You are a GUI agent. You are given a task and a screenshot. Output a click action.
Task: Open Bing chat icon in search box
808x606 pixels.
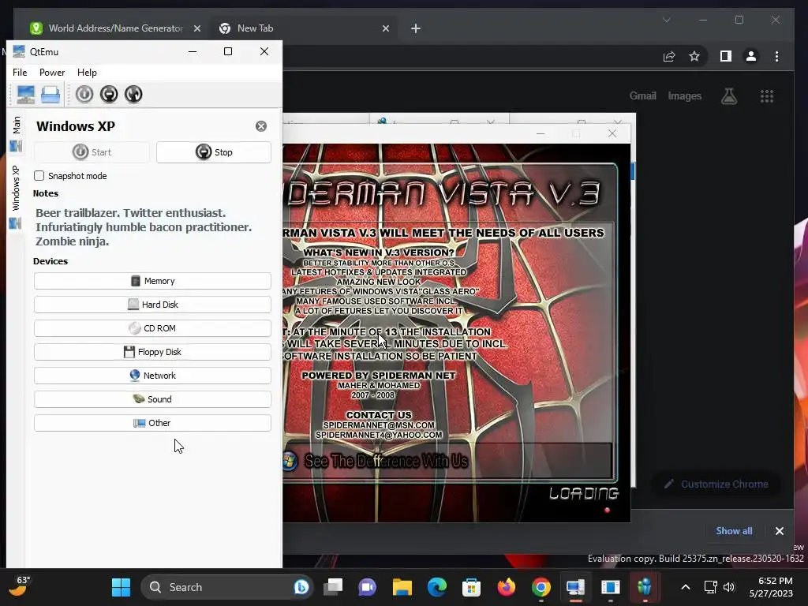click(x=301, y=587)
